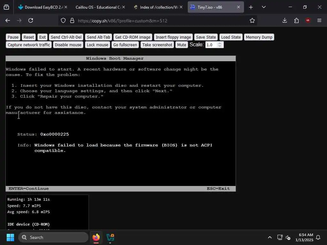The height and width of the screenshot is (245, 327).
Task: Click ENTER=Continue at boot screen bottom
Action: pos(28,189)
